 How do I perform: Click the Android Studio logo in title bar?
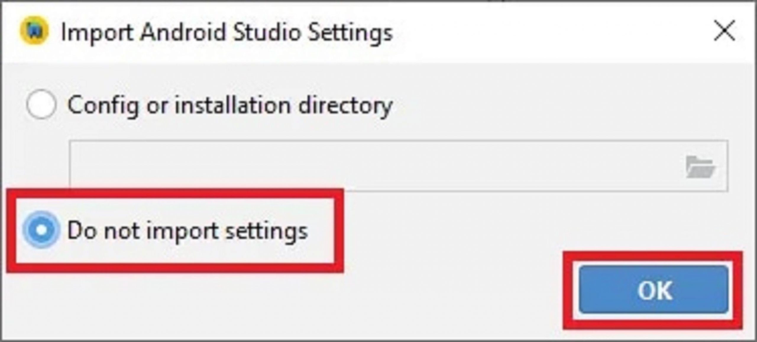34,31
